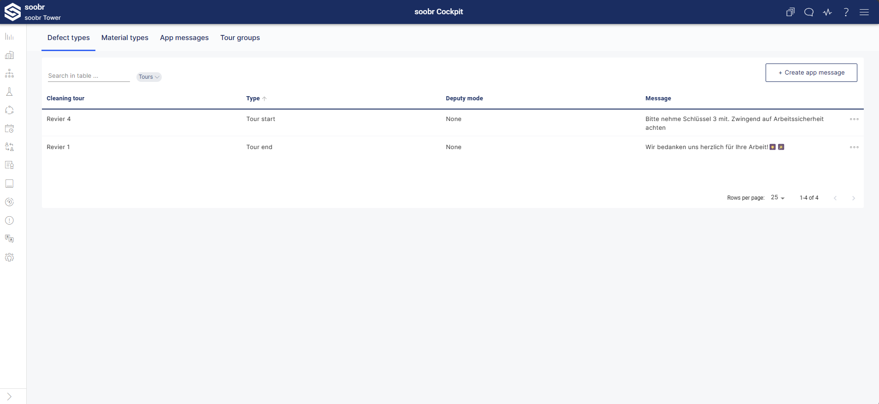
Task: Click the Create app message button
Action: 811,73
